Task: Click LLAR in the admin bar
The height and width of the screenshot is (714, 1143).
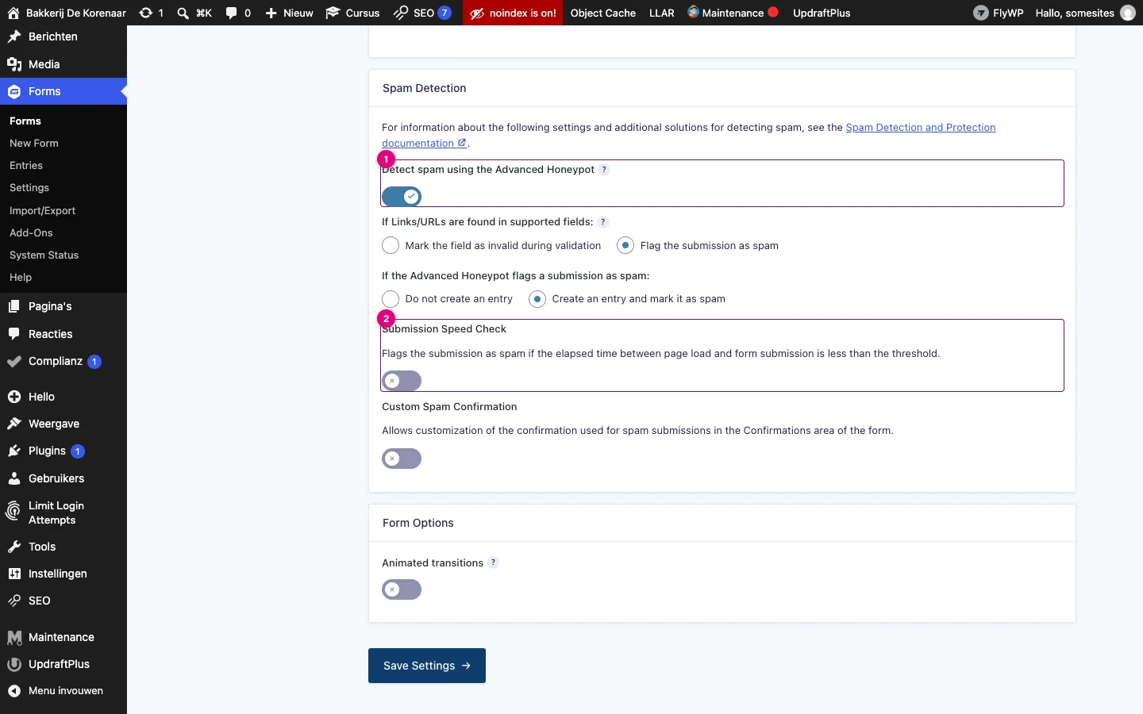Action: tap(661, 13)
